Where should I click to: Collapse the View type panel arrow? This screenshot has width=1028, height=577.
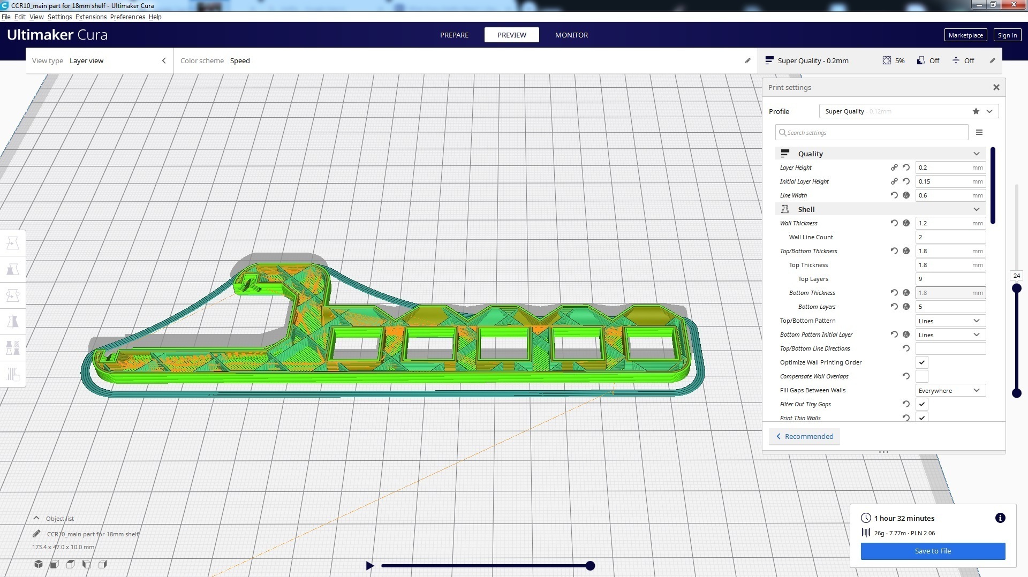click(164, 60)
